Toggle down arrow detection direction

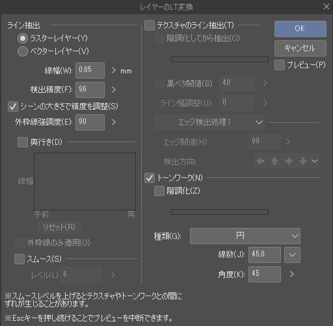coord(303,161)
